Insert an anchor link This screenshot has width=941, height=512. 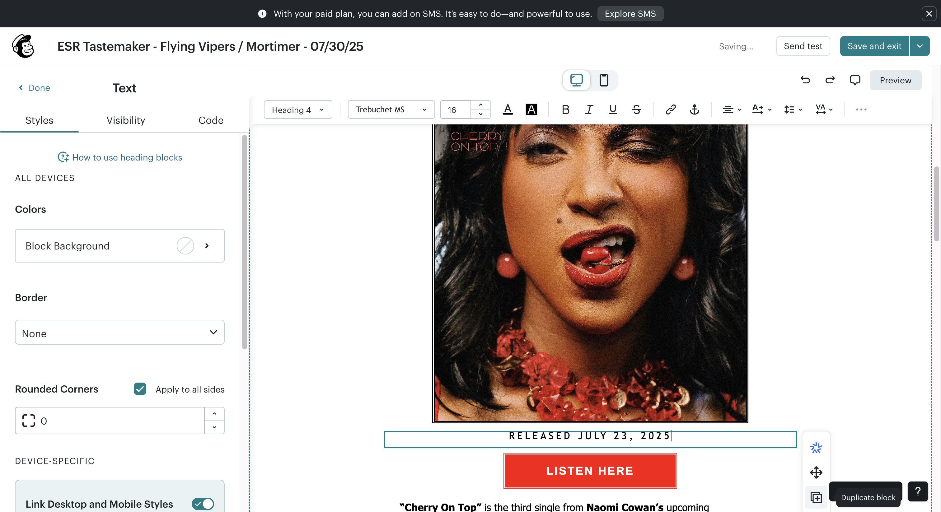click(x=695, y=109)
